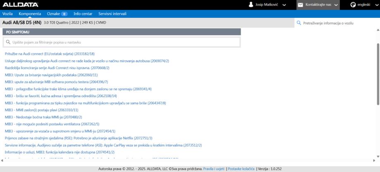Open MIB3 Upute za brisanje navigacijskih podataka
The height and width of the screenshot is (172, 380).
tap(51, 75)
